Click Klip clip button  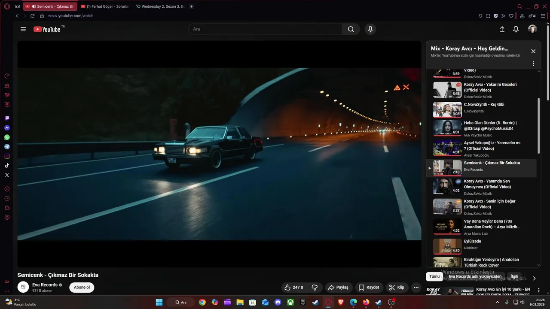[x=397, y=288]
